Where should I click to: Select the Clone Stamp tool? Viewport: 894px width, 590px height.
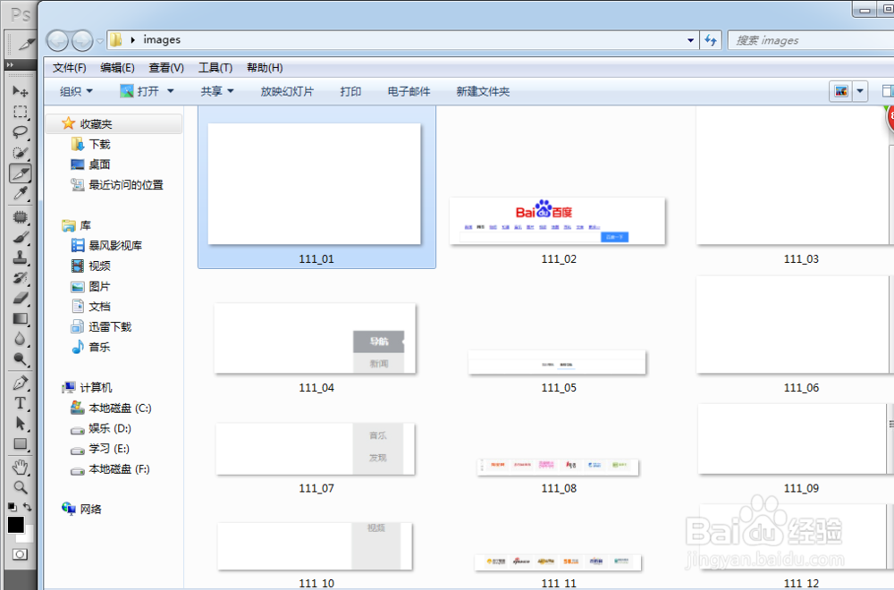20,257
